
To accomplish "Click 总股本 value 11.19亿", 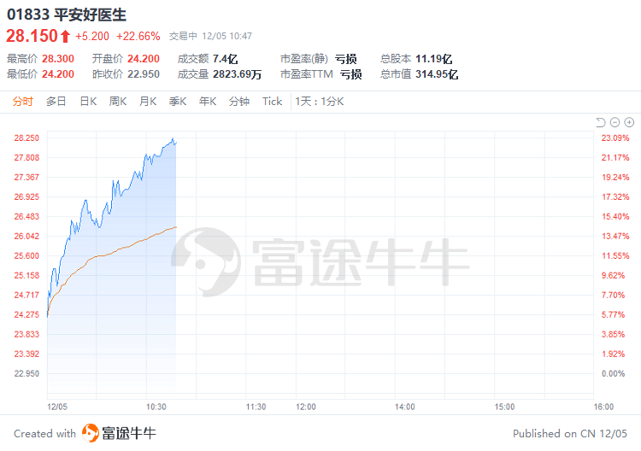I will (x=433, y=59).
